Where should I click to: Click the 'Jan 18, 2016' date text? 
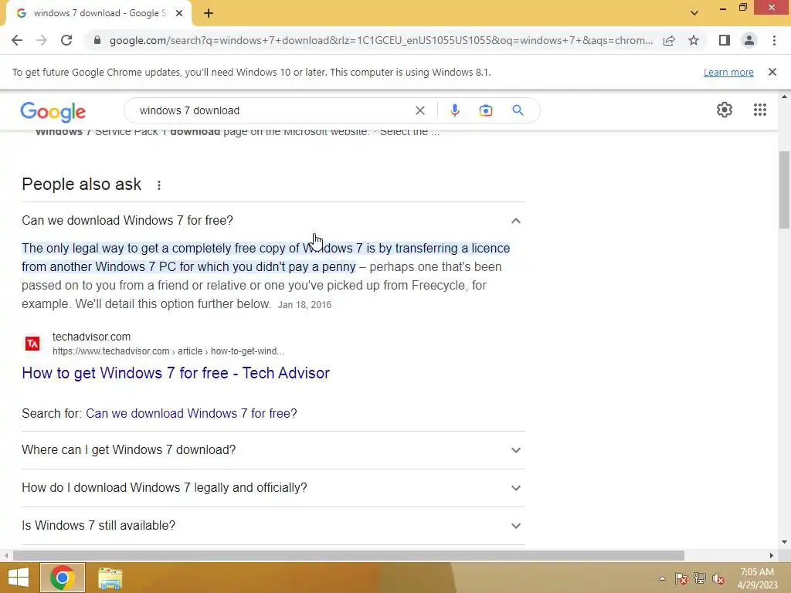click(304, 305)
